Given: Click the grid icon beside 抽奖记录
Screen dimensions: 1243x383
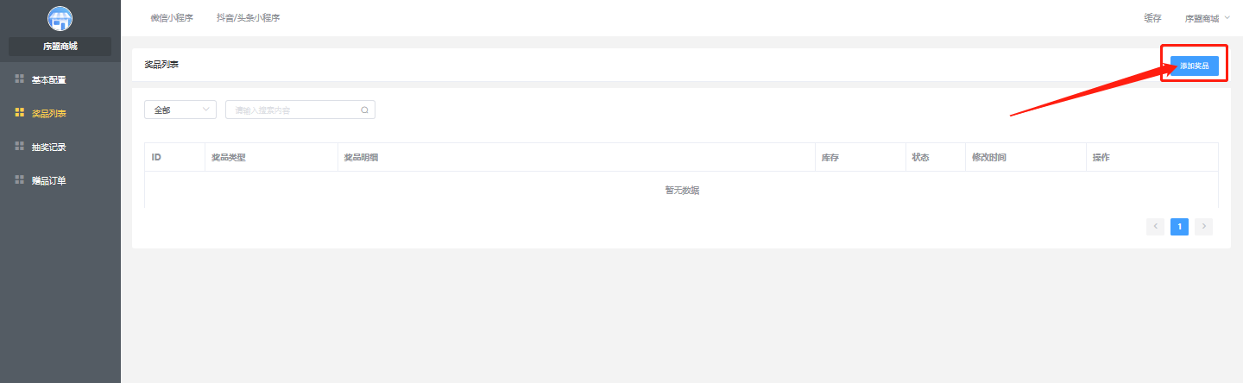Looking at the screenshot, I should click(x=20, y=147).
